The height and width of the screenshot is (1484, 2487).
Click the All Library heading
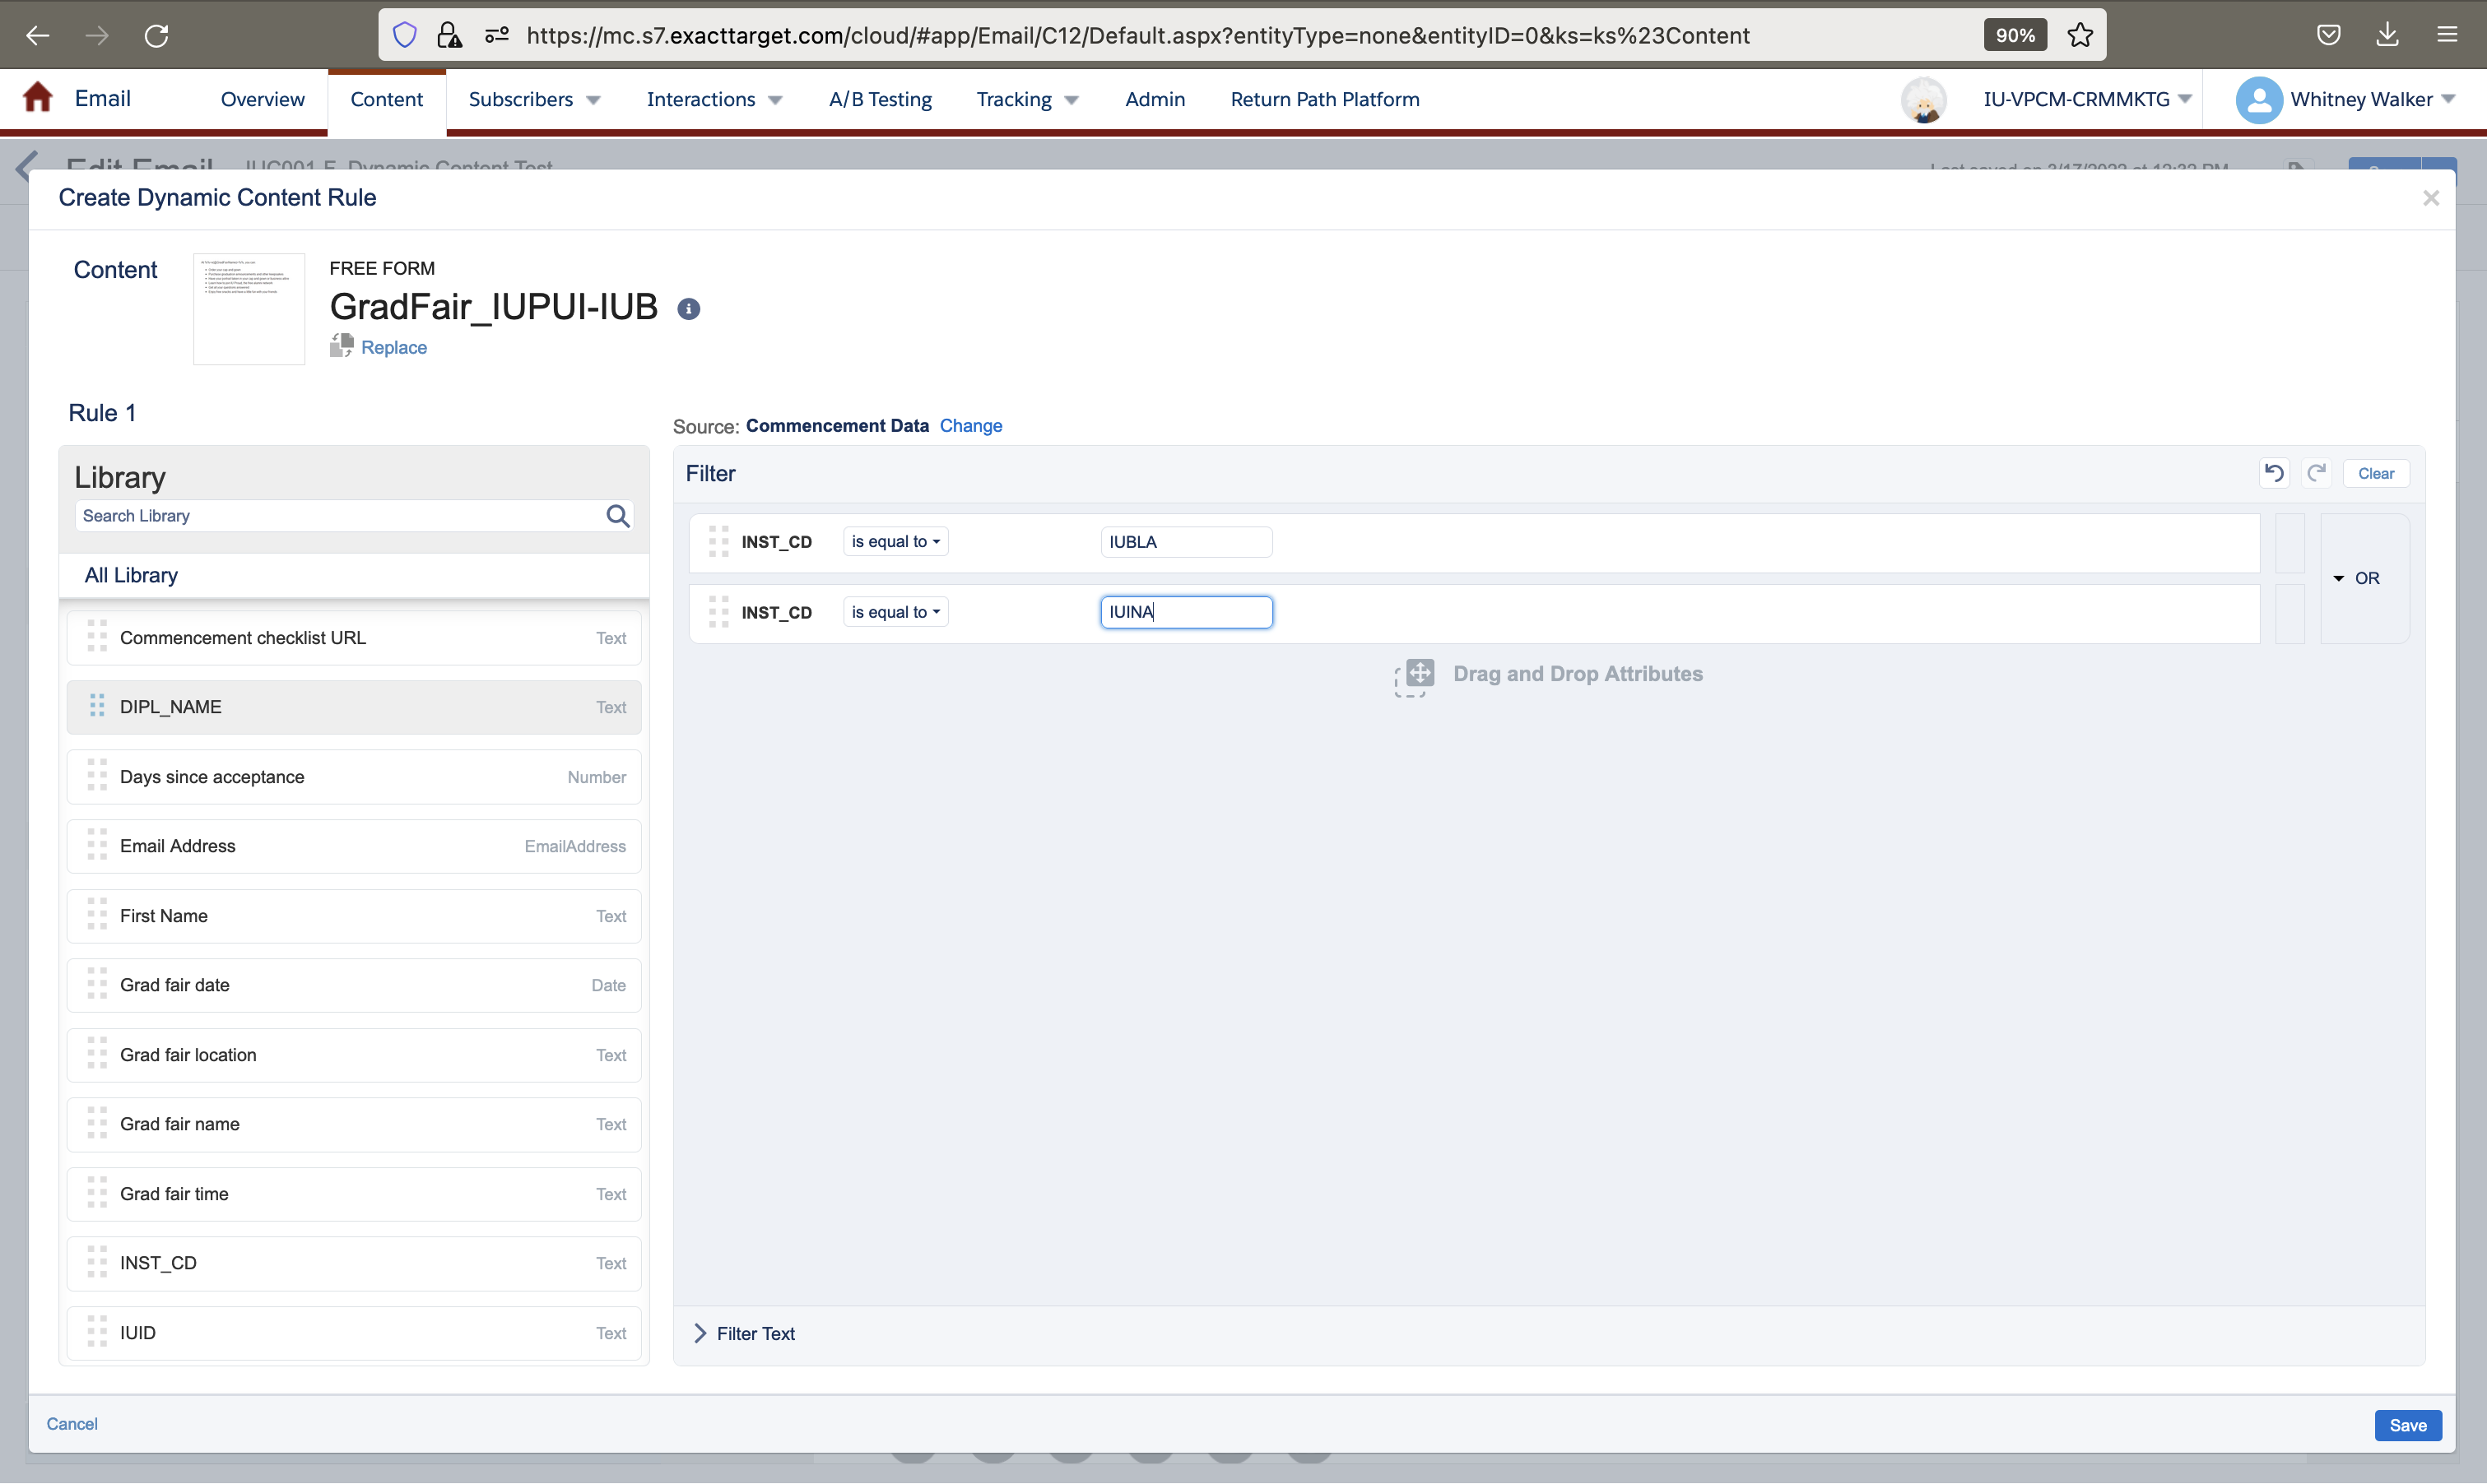(131, 575)
